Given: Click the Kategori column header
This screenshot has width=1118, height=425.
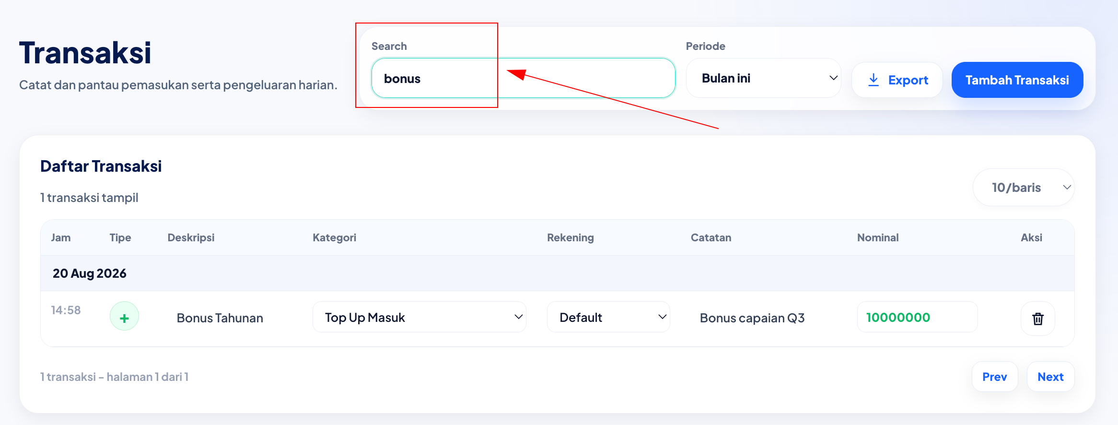Looking at the screenshot, I should [x=334, y=237].
